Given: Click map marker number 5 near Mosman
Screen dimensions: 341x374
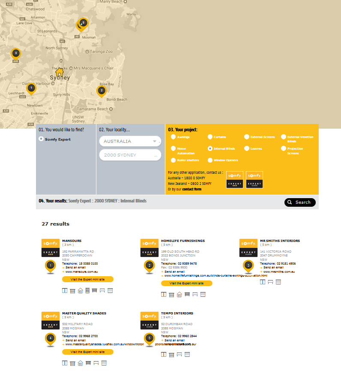Looking at the screenshot, I should tap(84, 23).
